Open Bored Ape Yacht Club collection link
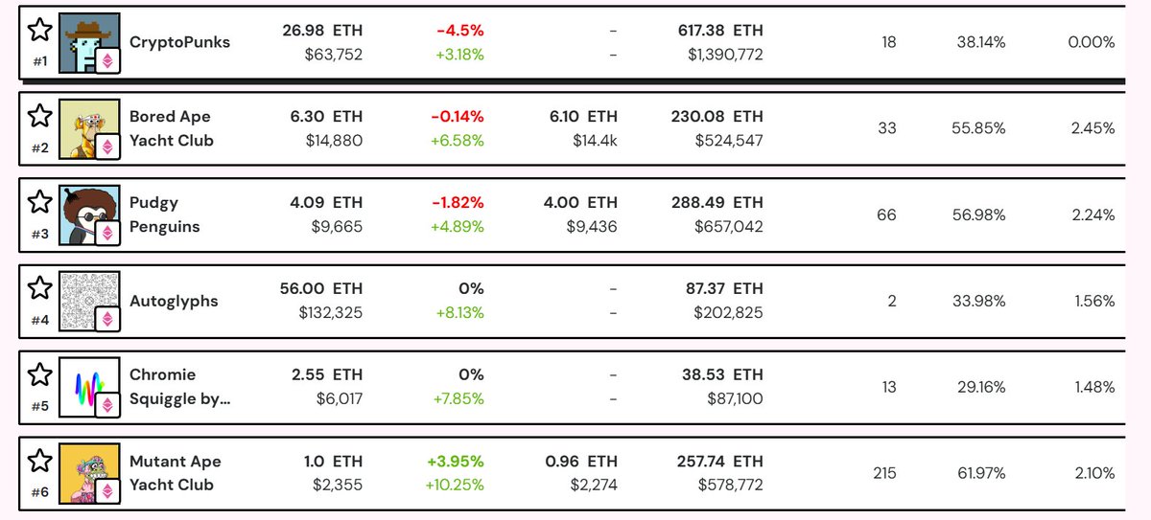Image resolution: width=1151 pixels, height=520 pixels. (x=171, y=128)
